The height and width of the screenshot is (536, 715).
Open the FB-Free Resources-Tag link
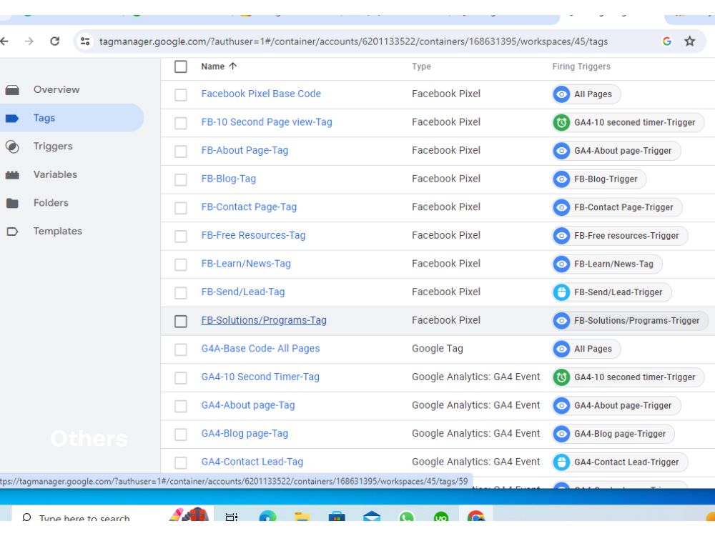(253, 235)
